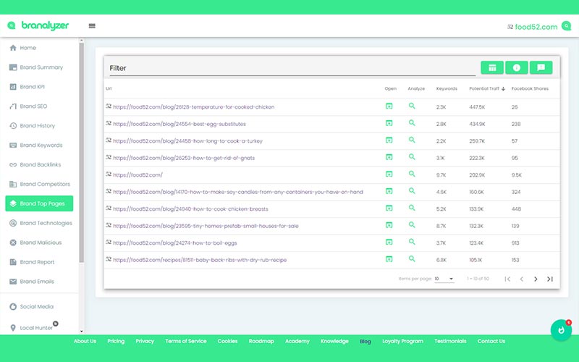The width and height of the screenshot is (579, 362).
Task: Open the Pricing footer link
Action: coord(116,341)
